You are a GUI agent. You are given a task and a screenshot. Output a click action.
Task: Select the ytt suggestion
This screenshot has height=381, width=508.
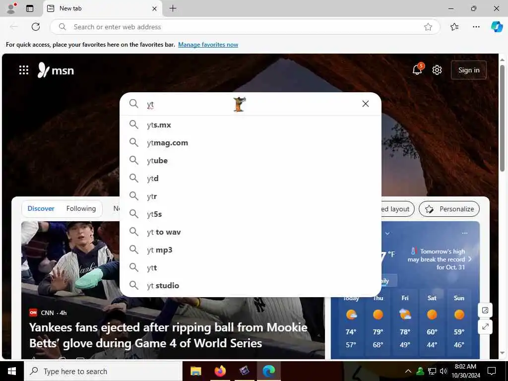coord(251,267)
